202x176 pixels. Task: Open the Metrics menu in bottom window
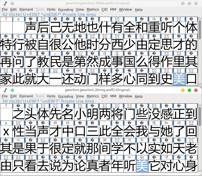93,96
